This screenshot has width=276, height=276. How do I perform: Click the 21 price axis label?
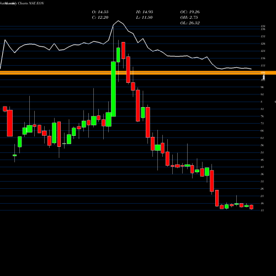pos(262,196)
